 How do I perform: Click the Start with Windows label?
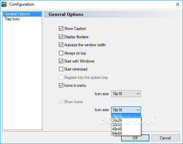(79, 61)
